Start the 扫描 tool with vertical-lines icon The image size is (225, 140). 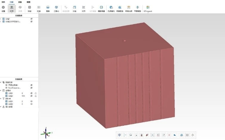click(x=39, y=9)
